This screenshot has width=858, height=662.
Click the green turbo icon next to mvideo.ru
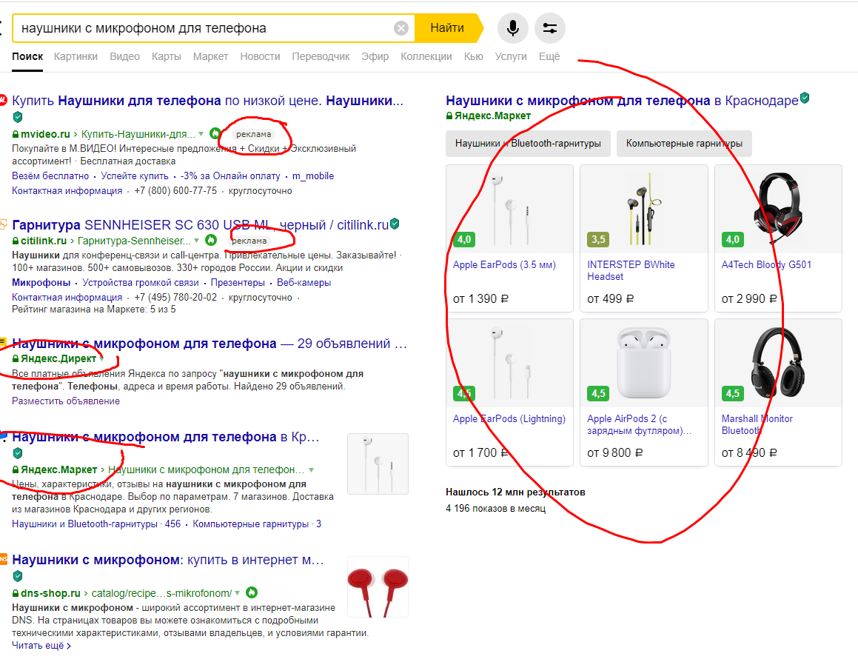[215, 133]
